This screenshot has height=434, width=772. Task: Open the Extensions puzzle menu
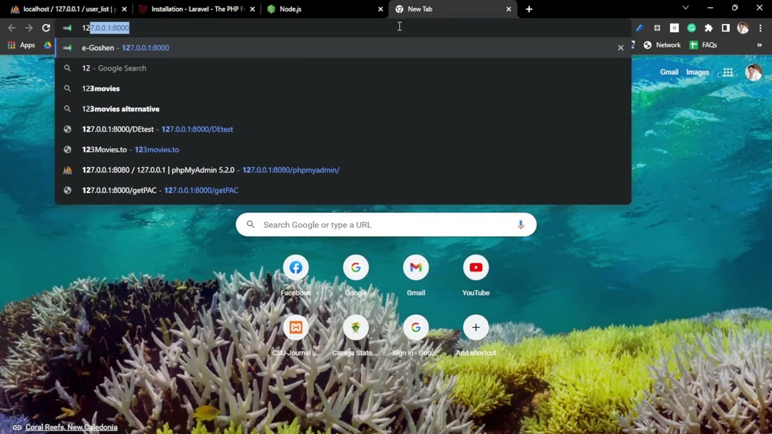tap(709, 28)
